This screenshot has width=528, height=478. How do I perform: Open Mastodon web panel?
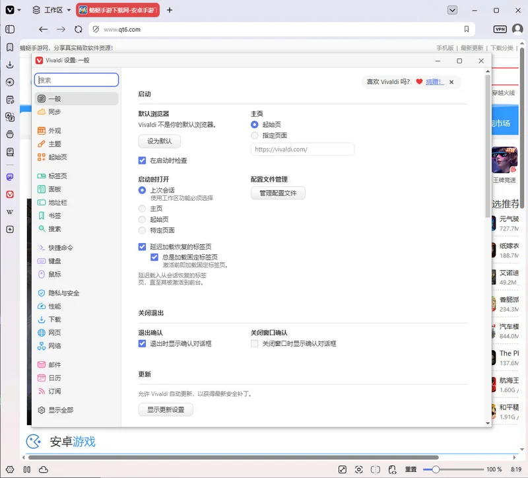(10, 177)
